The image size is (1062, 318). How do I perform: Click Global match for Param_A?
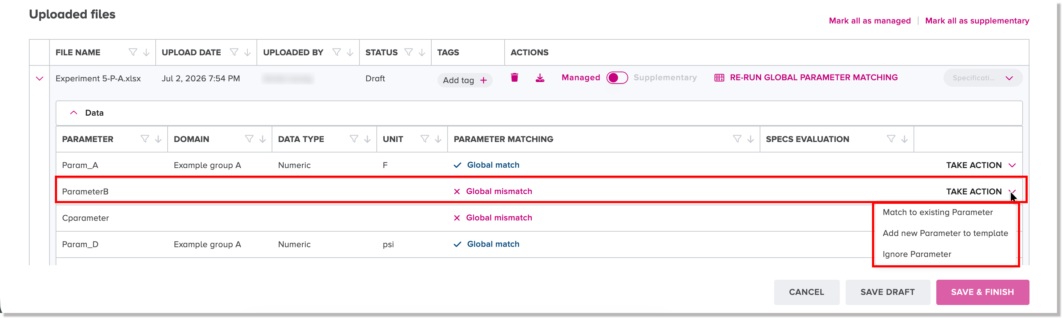[486, 165]
